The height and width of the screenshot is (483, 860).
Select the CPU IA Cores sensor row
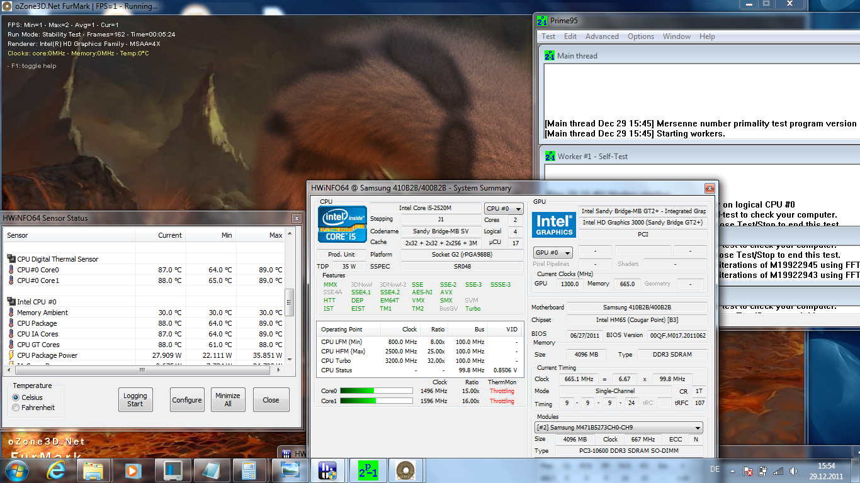point(144,334)
